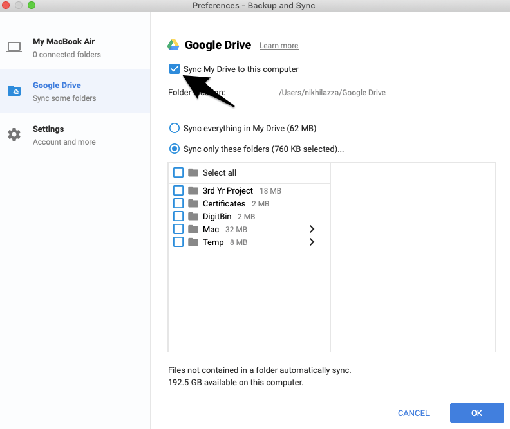The height and width of the screenshot is (429, 510).
Task: Click the folder icon next to Select all
Action: tap(193, 172)
